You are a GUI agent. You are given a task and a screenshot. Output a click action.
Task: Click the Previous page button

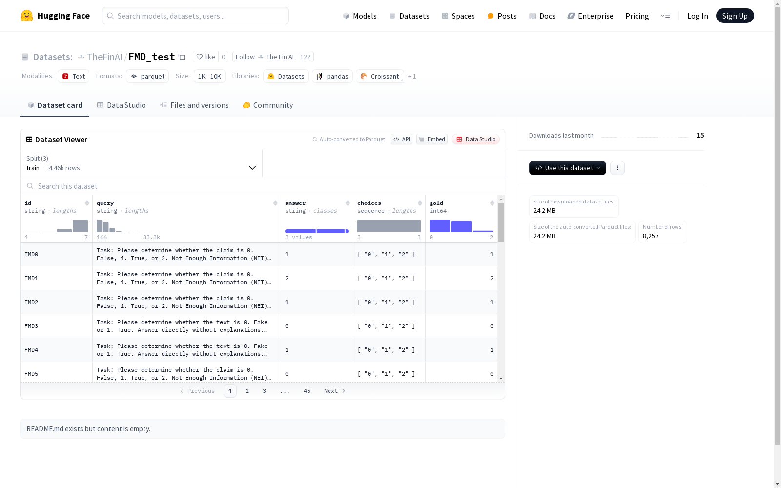197,391
